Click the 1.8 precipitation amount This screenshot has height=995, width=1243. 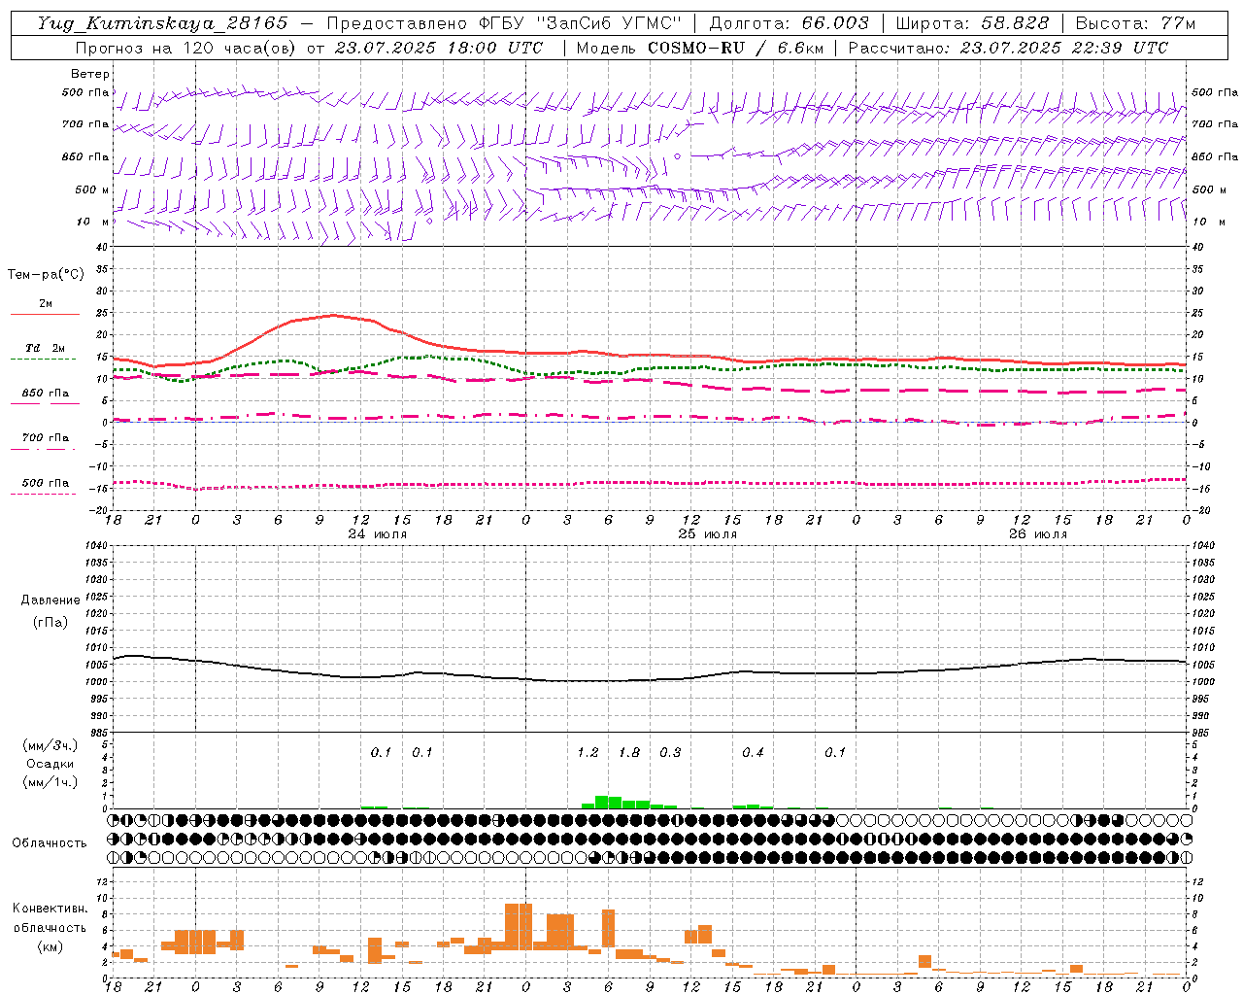pos(629,753)
